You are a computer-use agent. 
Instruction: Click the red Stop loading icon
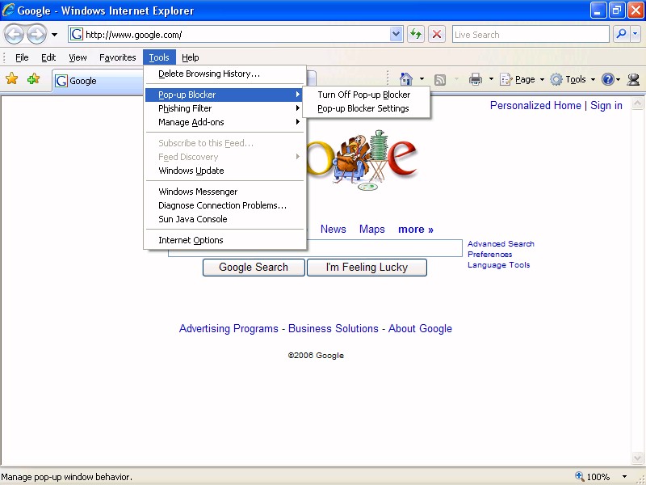point(437,34)
